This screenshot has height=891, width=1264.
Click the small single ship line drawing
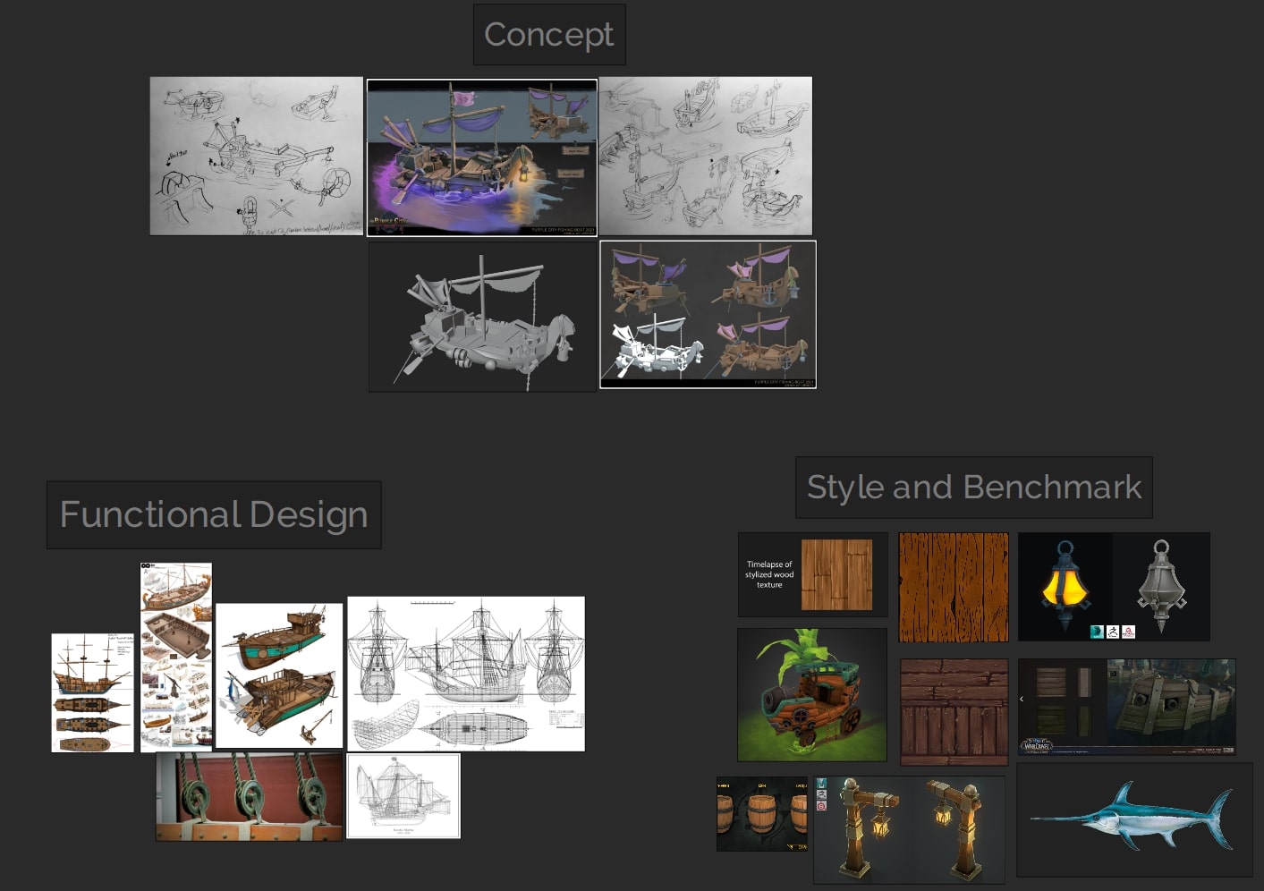pyautogui.click(x=403, y=795)
